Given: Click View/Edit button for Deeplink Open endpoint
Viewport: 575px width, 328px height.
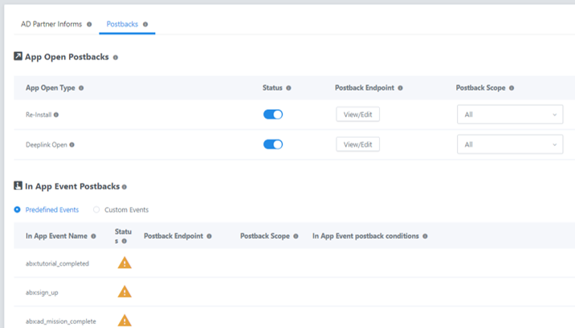Looking at the screenshot, I should click(357, 144).
